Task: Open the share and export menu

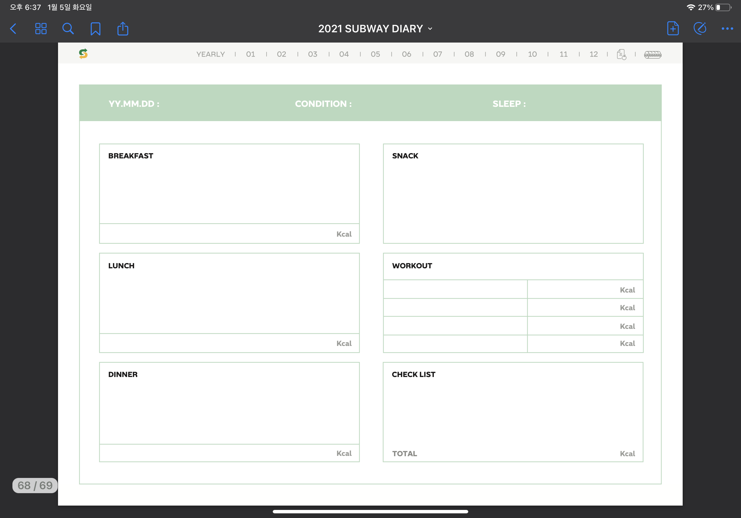Action: [123, 29]
